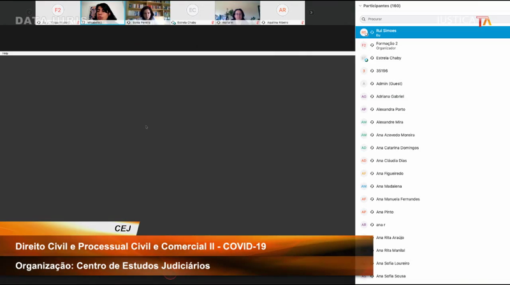Select Ana Azevedo Moreira participant
This screenshot has height=285, width=510.
click(395, 135)
